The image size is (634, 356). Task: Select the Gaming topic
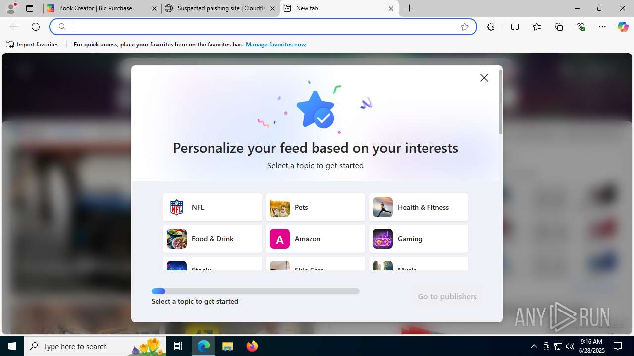coord(419,239)
